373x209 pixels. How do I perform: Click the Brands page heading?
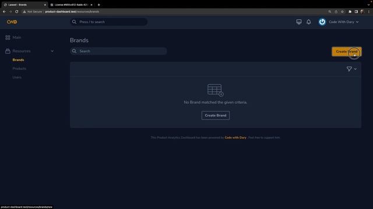(79, 40)
